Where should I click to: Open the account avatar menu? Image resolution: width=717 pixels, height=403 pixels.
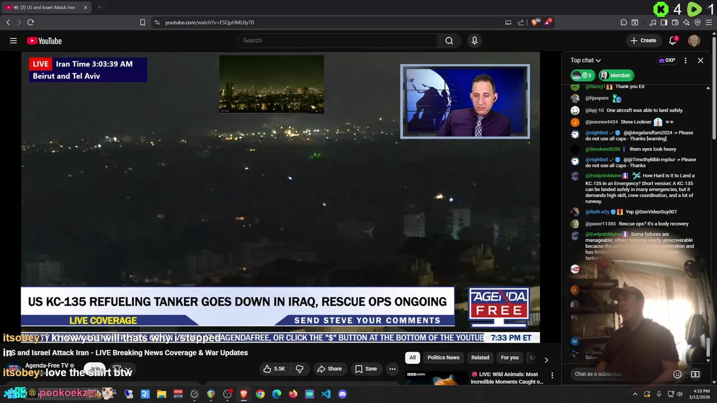[694, 40]
